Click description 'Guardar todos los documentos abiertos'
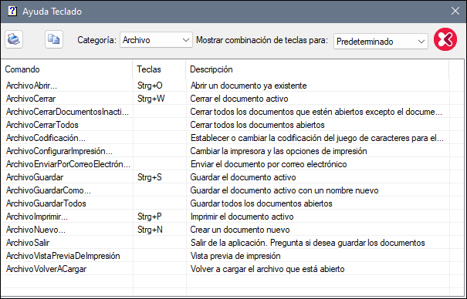Screen dimensions: 467x299 pyautogui.click(x=261, y=203)
